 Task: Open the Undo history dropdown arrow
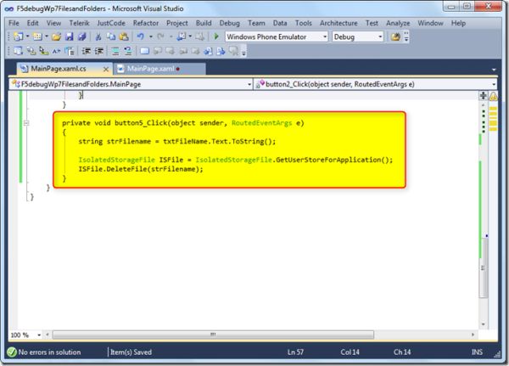pos(151,37)
